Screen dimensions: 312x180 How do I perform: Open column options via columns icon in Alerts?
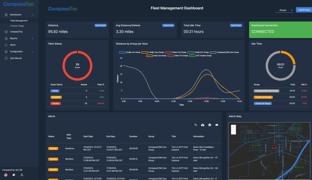(x=216, y=125)
